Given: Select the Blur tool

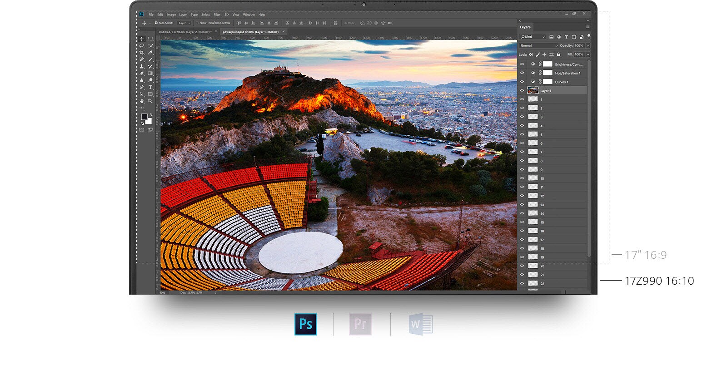Looking at the screenshot, I should point(141,80).
